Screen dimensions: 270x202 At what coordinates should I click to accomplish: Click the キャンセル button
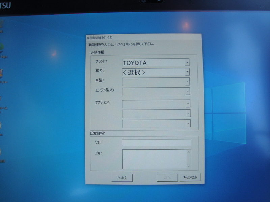coord(190,177)
